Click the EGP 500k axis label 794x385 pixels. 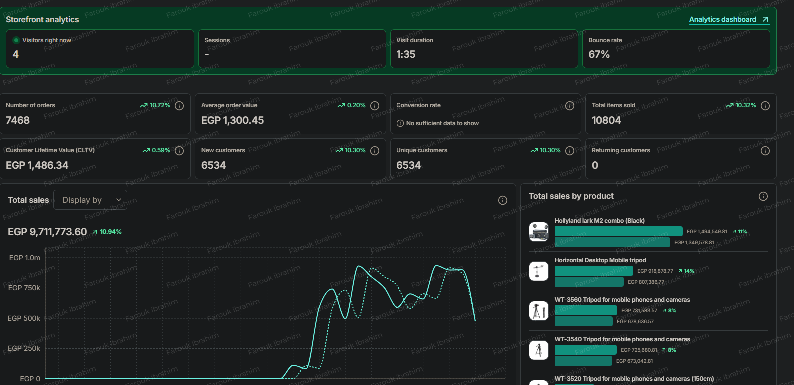[24, 318]
